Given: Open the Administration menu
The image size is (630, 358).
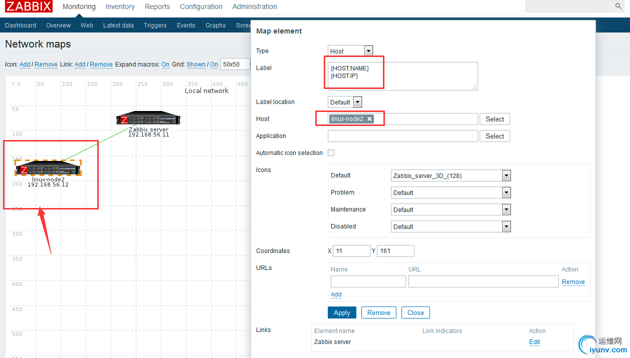Looking at the screenshot, I should pyautogui.click(x=255, y=6).
